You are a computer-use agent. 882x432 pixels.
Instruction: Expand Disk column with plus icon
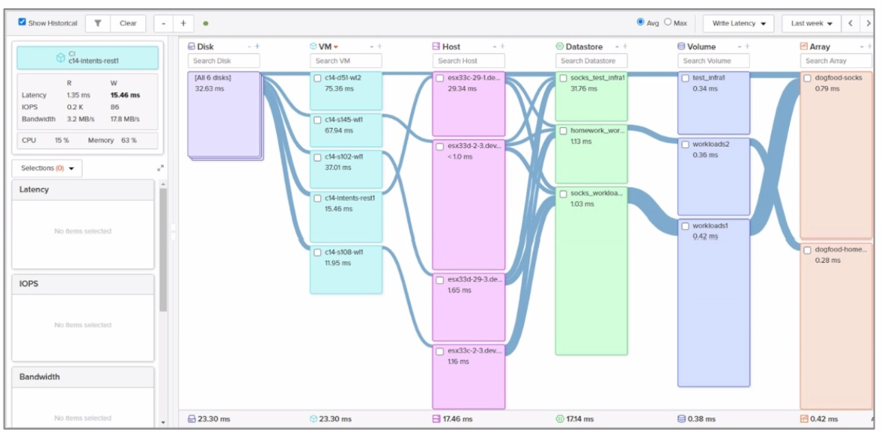[258, 47]
